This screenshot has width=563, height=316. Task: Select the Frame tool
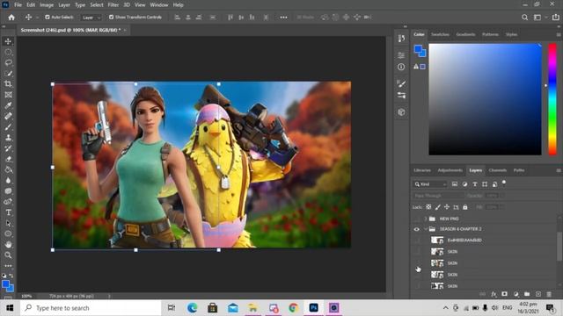(8, 95)
